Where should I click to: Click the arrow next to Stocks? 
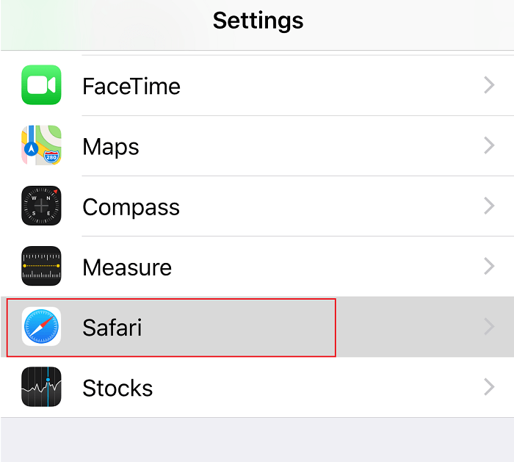click(x=489, y=387)
